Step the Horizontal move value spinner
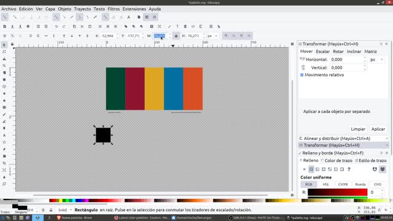The image size is (393, 221). tap(365, 60)
